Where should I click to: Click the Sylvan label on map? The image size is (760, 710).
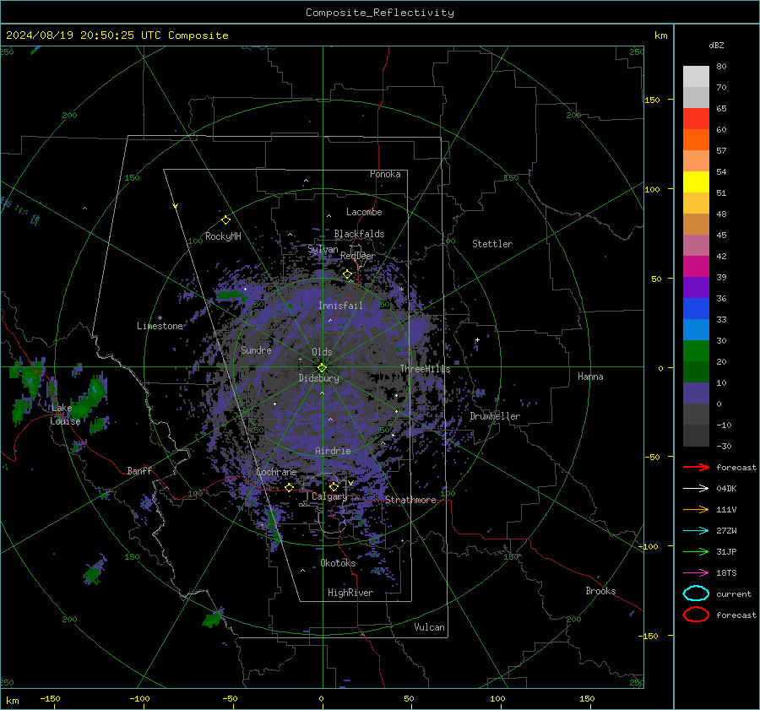click(x=323, y=250)
